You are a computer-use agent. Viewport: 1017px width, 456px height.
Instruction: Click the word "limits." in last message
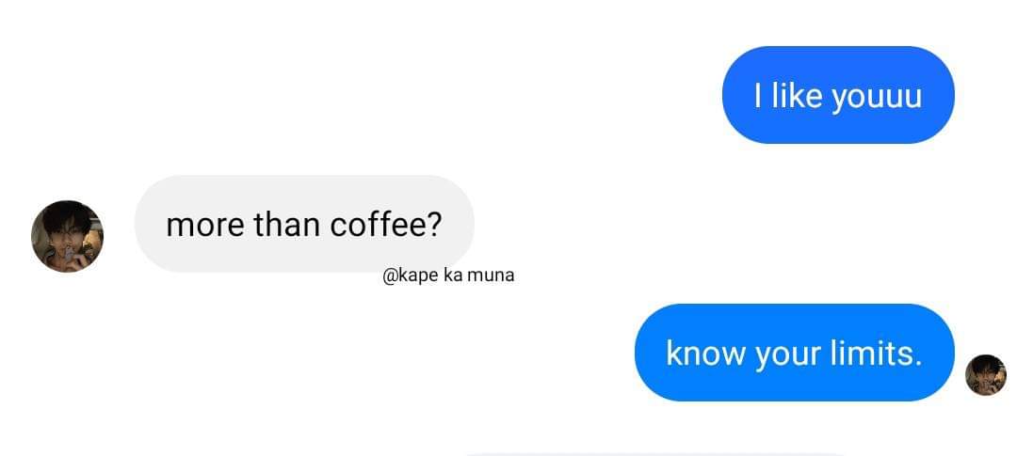[x=875, y=353]
